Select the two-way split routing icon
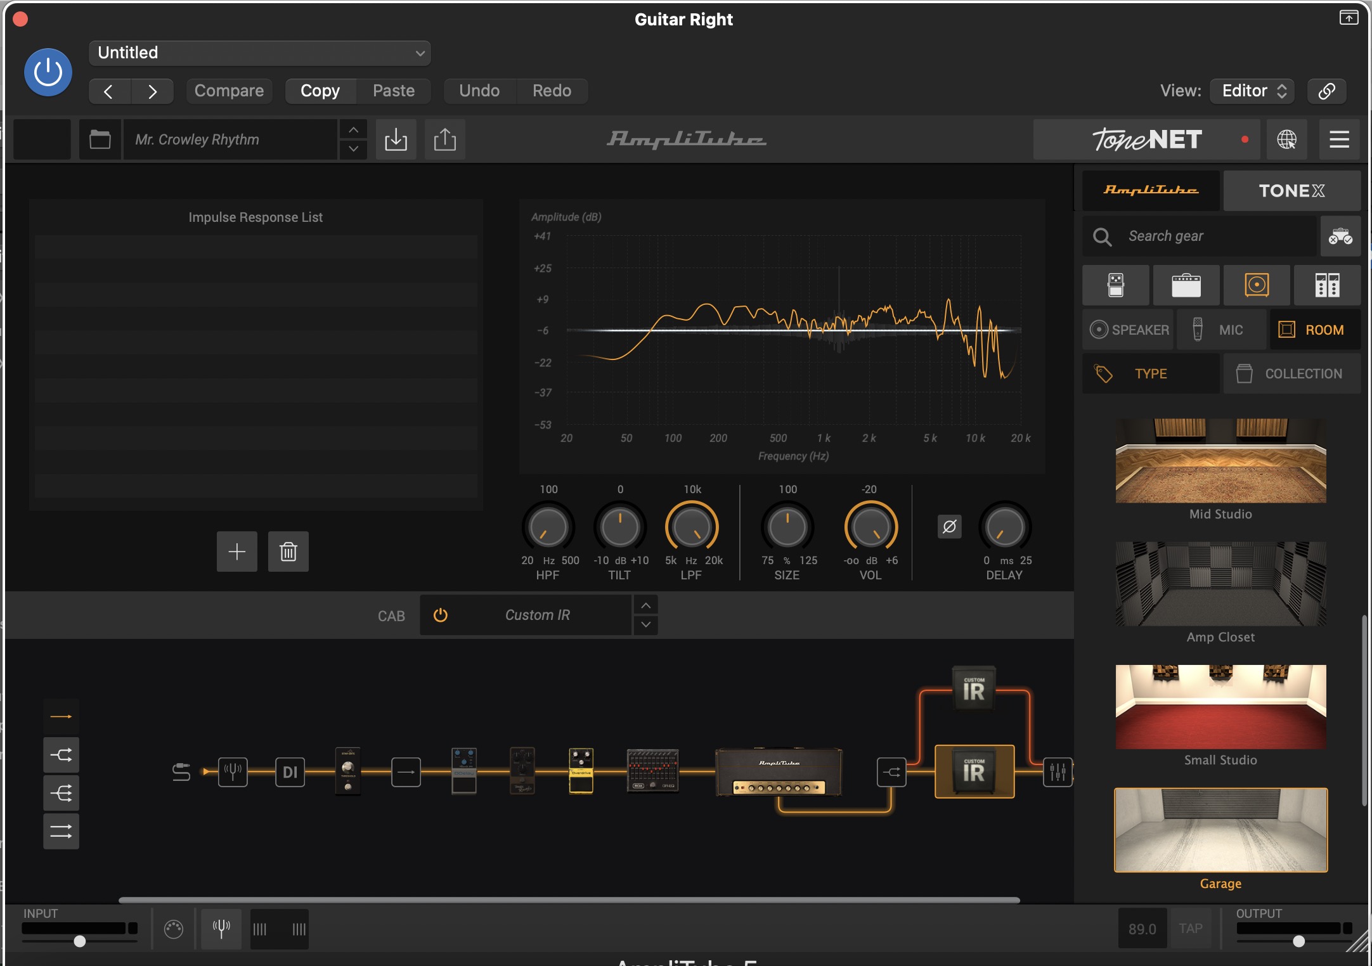The image size is (1372, 966). [61, 755]
